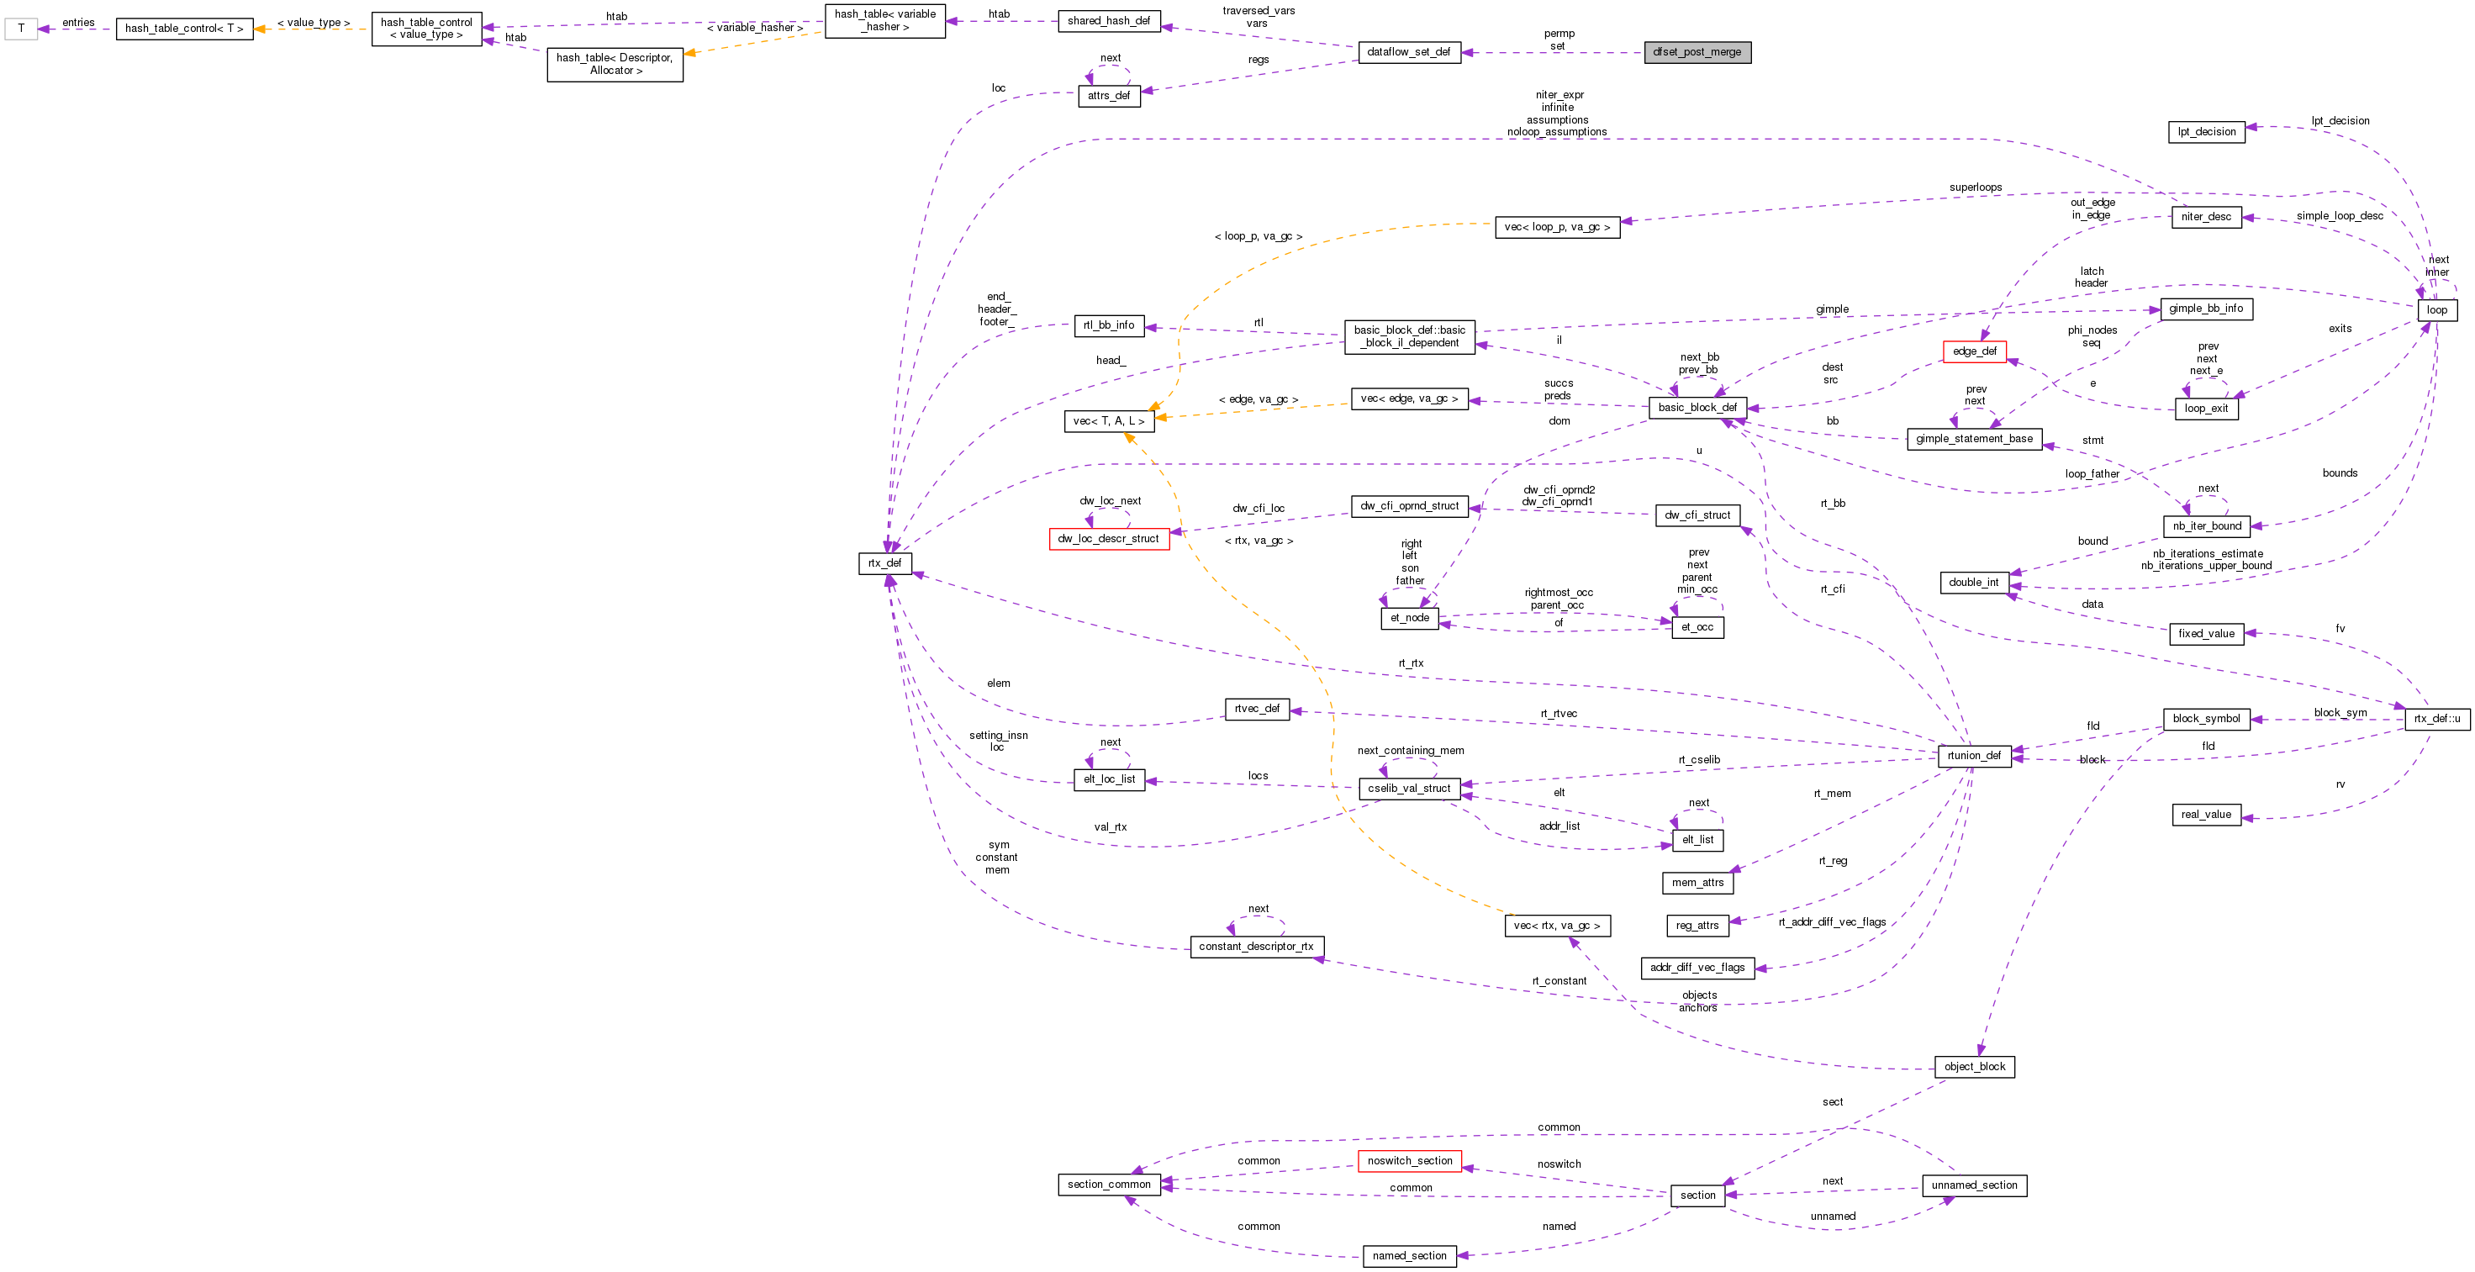Image resolution: width=2475 pixels, height=1272 pixels.
Task: Open the et_node node
Action: point(1408,618)
